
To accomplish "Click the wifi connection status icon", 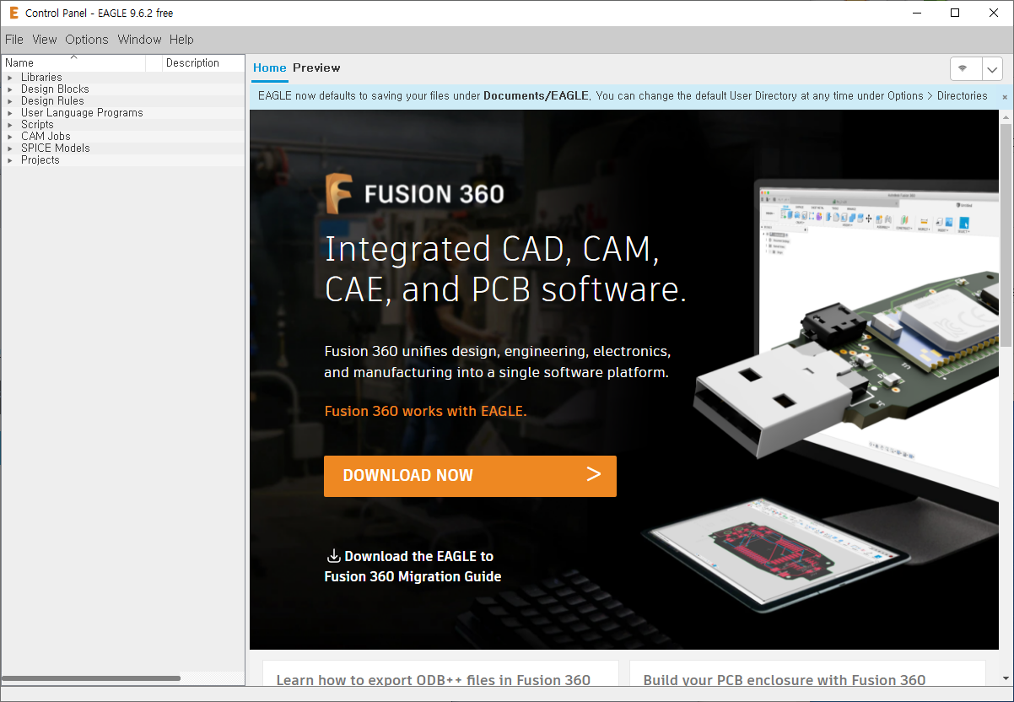I will point(963,68).
